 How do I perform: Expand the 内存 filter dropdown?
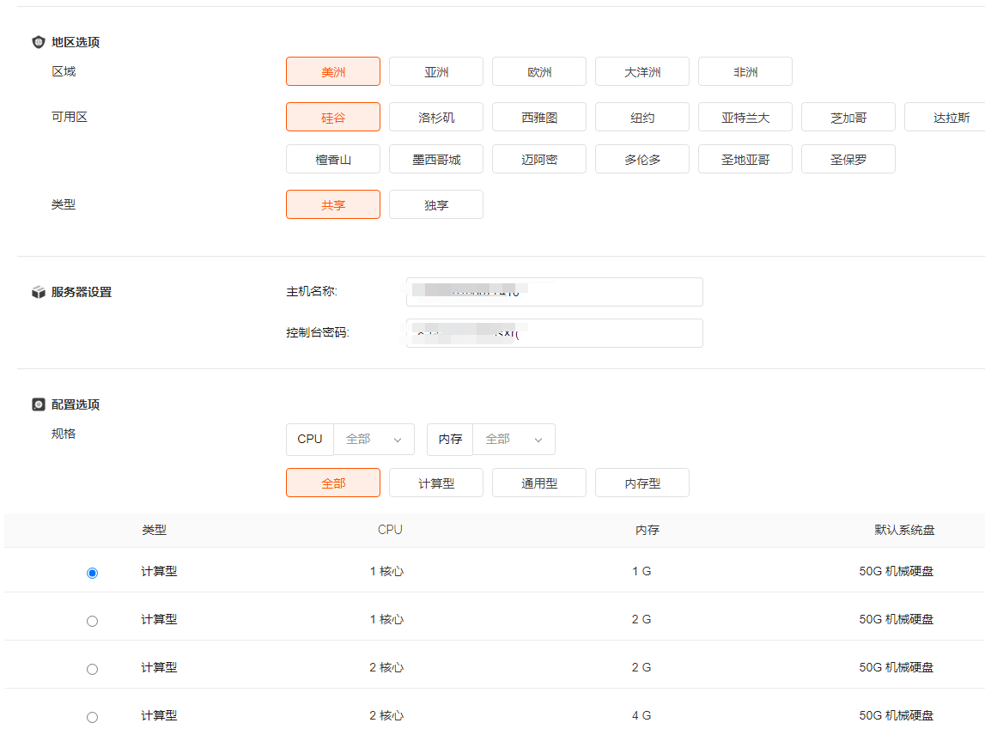(514, 439)
